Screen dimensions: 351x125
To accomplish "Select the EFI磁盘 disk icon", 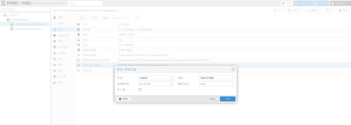I will click(78, 70).
